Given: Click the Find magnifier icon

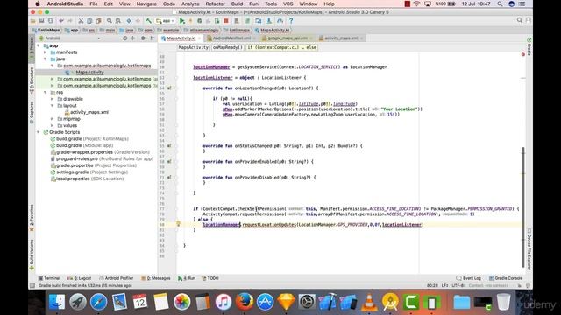Looking at the screenshot, I should point(109,21).
